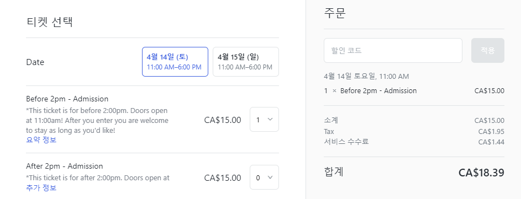This screenshot has width=521, height=199.
Task: Click the Tax amount CA$1.95
Action: (x=491, y=132)
